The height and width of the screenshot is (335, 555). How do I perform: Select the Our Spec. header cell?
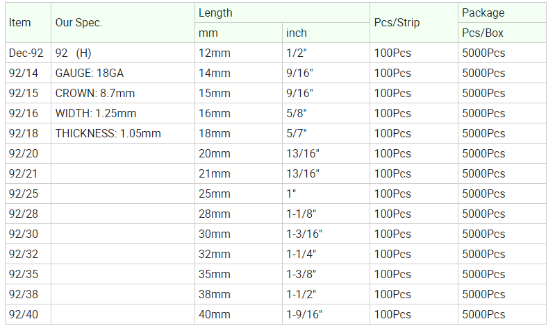point(123,23)
